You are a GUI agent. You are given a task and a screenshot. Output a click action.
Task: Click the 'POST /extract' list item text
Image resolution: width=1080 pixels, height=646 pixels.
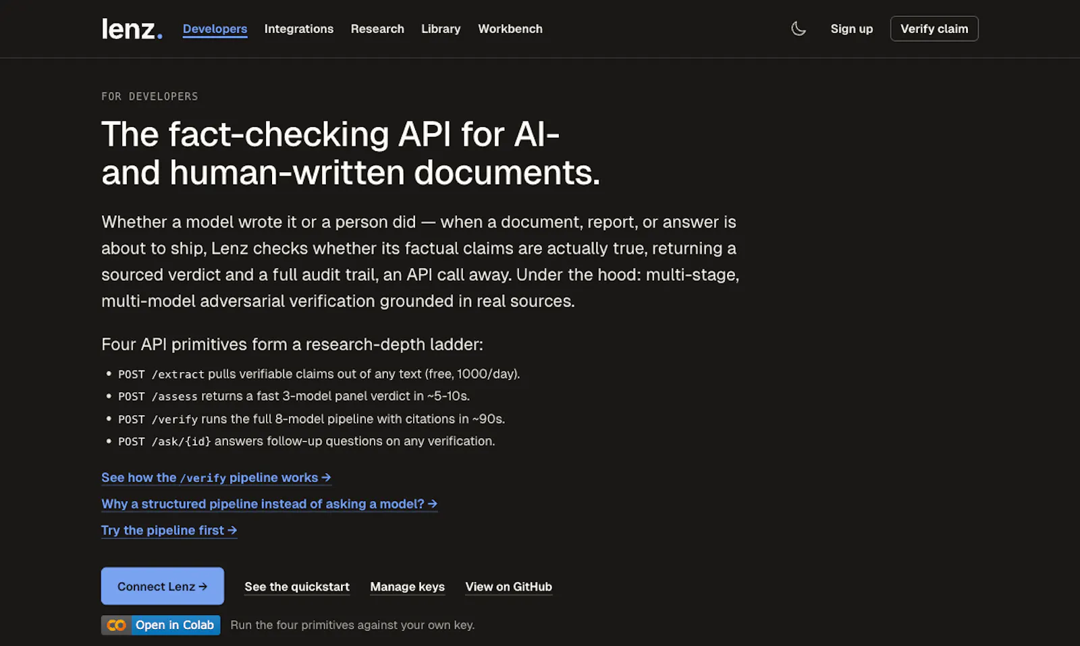319,374
